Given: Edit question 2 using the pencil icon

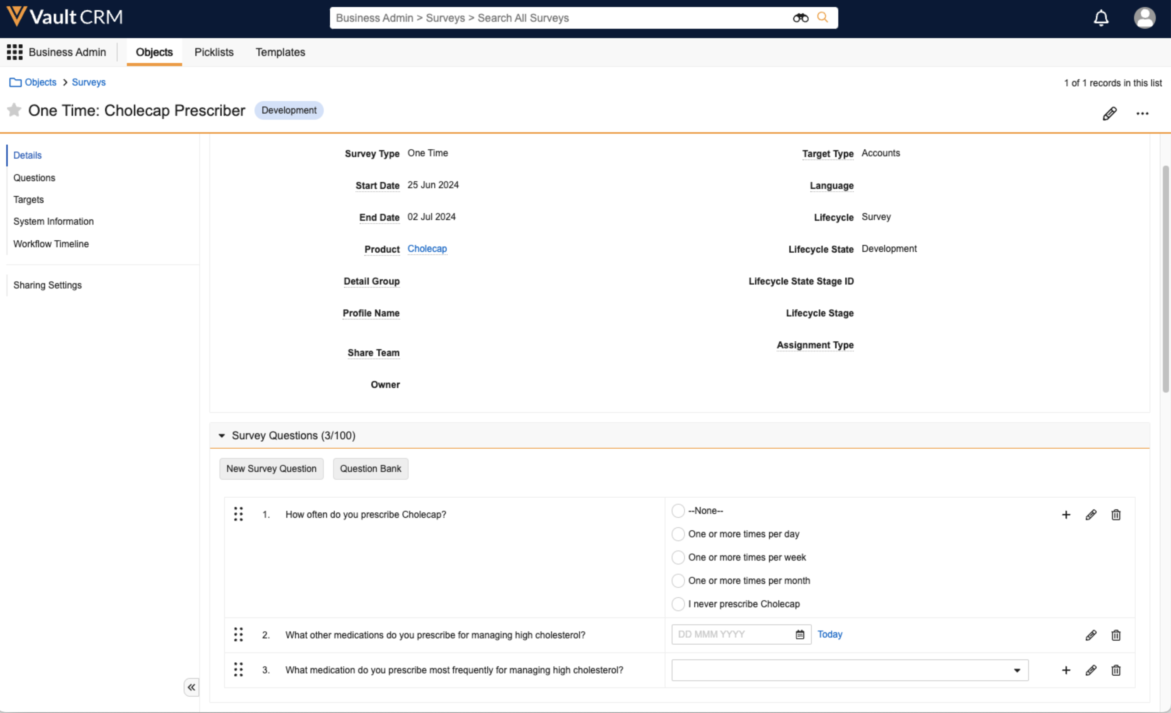Looking at the screenshot, I should tap(1091, 635).
